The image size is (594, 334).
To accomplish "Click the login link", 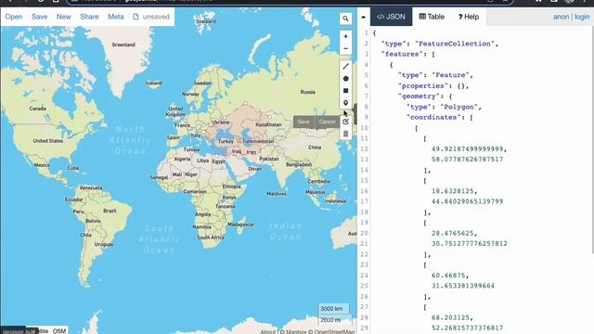I will [582, 17].
